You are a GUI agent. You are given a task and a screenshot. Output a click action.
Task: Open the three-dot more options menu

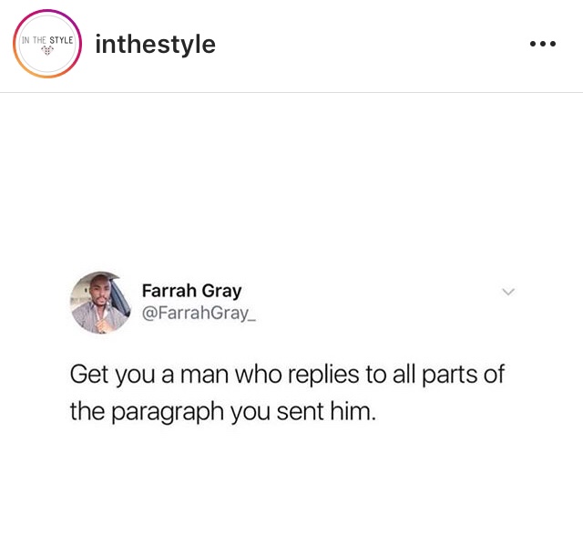(543, 44)
